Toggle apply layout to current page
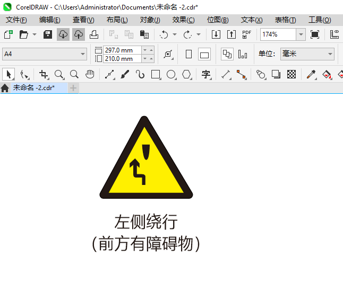The width and height of the screenshot is (343, 292). [x=243, y=54]
